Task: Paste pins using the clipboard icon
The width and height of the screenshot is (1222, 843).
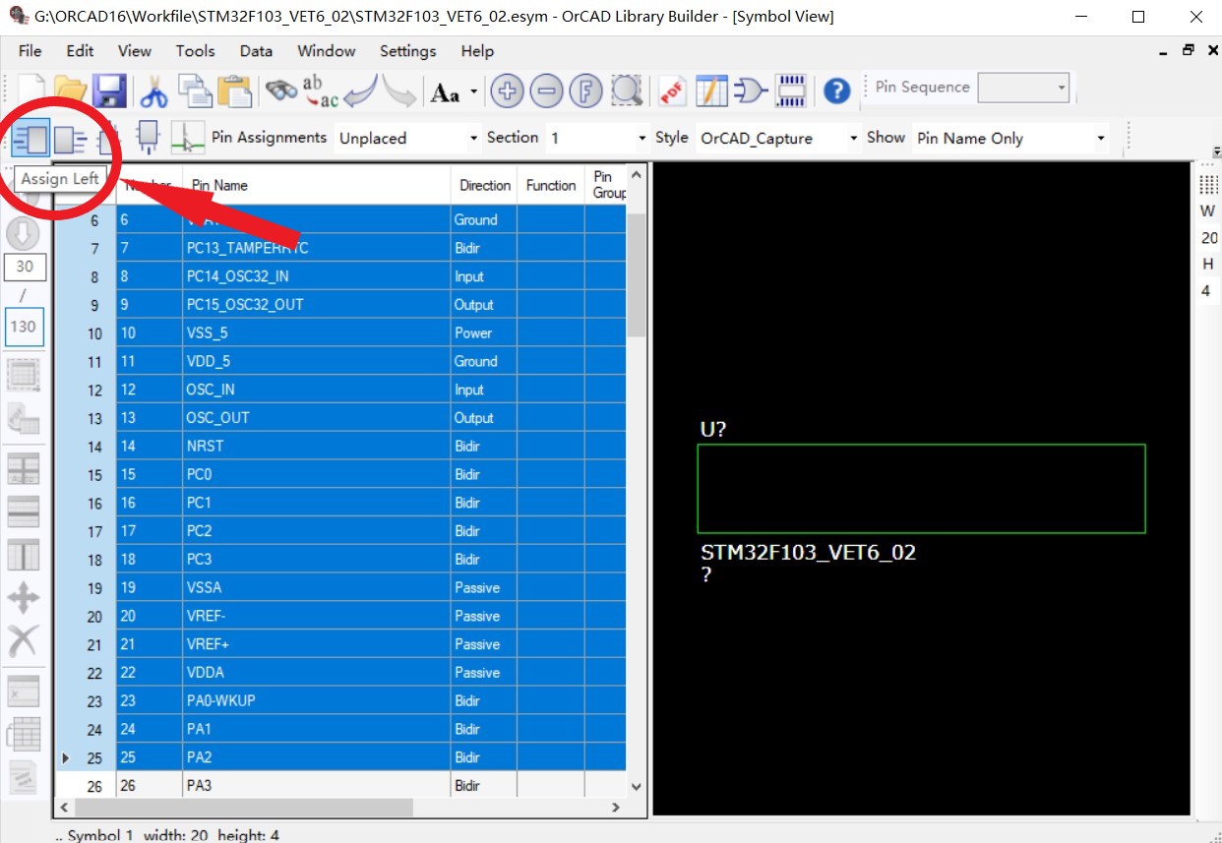Action: (x=236, y=90)
